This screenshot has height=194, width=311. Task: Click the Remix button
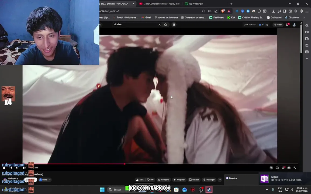click(x=43, y=180)
